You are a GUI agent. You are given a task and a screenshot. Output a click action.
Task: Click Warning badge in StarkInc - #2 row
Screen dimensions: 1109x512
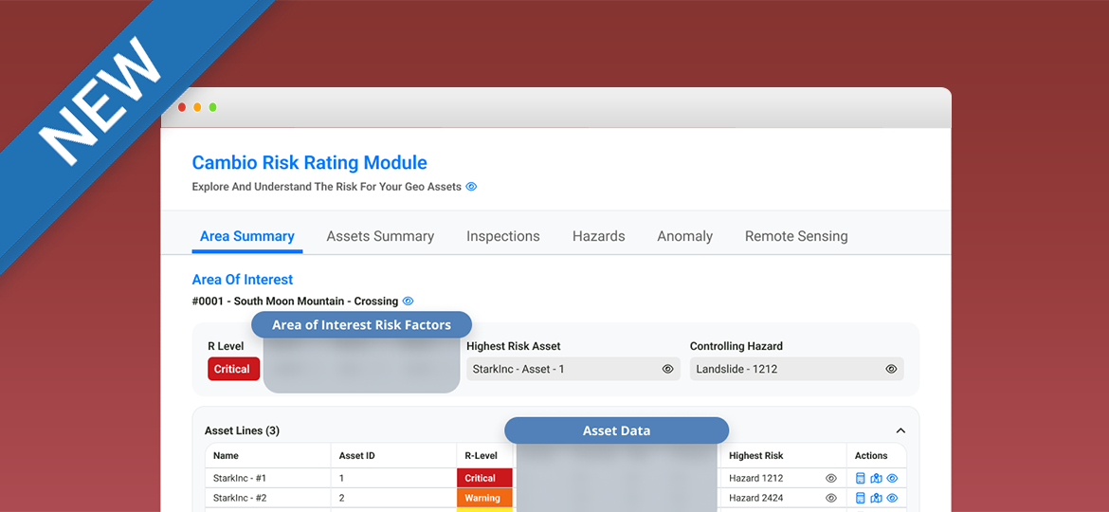[485, 498]
